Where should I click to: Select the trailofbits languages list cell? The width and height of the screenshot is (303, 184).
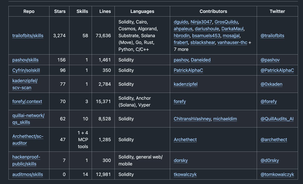pyautogui.click(x=142, y=36)
